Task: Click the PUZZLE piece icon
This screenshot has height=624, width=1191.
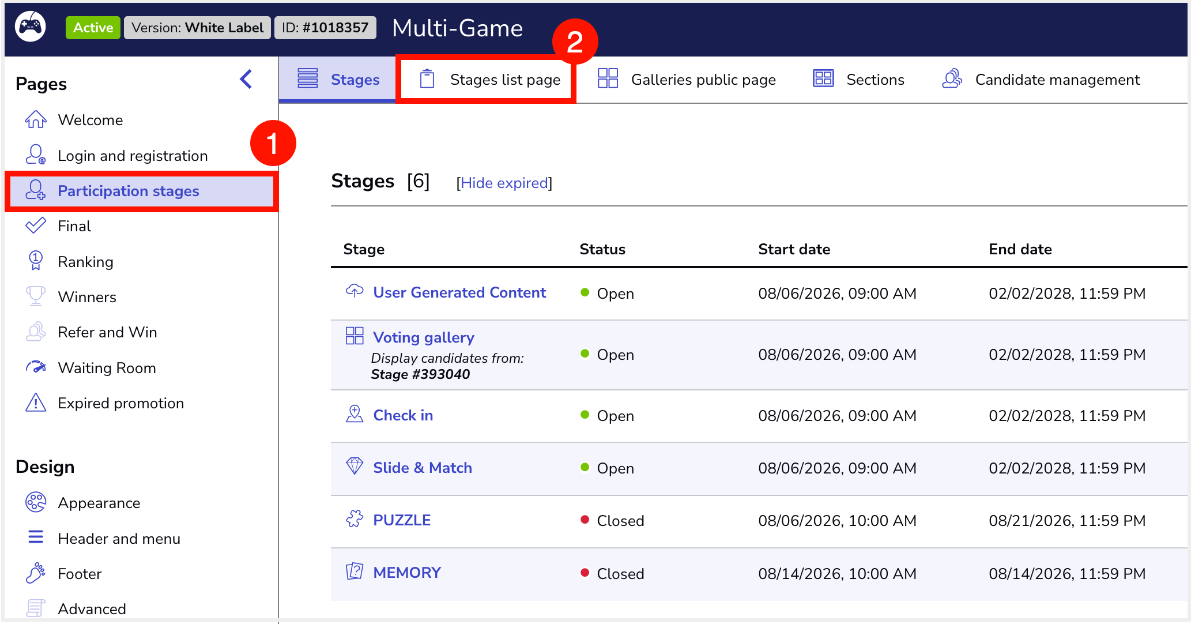Action: click(355, 519)
